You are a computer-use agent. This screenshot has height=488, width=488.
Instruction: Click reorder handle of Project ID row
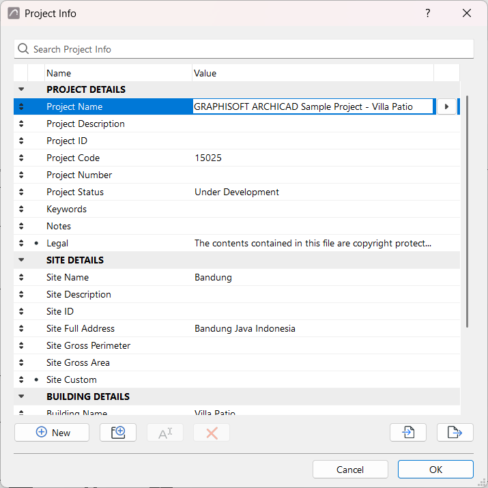pos(21,141)
